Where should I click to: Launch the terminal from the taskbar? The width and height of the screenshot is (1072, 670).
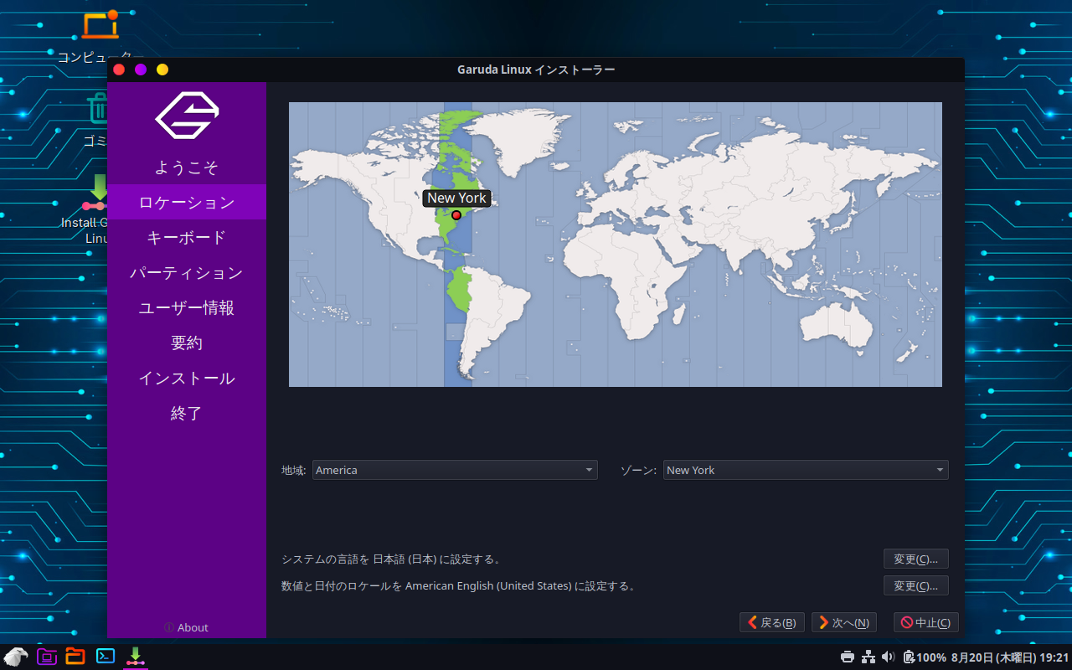tap(106, 657)
